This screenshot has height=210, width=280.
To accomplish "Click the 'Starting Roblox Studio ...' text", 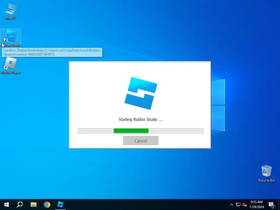I will click(141, 119).
